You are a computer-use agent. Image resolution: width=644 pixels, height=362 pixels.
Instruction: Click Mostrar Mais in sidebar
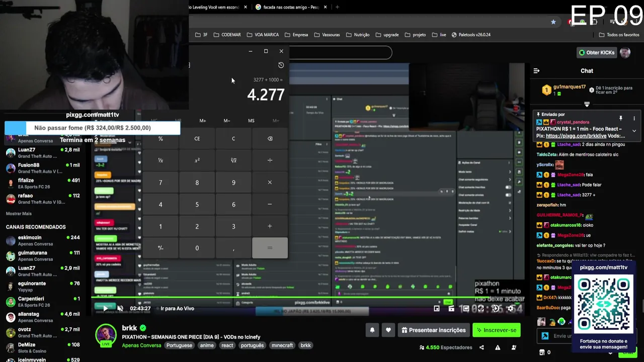(x=19, y=214)
